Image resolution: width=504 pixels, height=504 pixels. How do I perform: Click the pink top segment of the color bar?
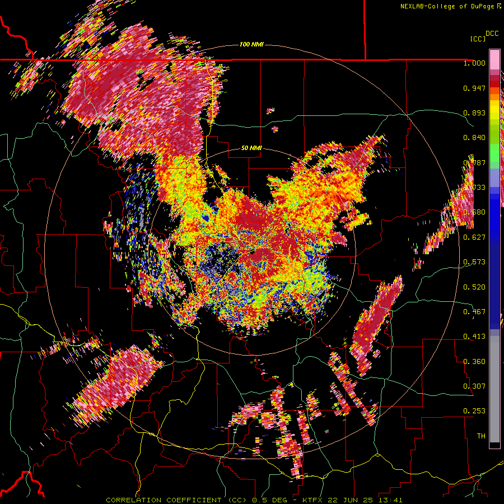(x=494, y=59)
